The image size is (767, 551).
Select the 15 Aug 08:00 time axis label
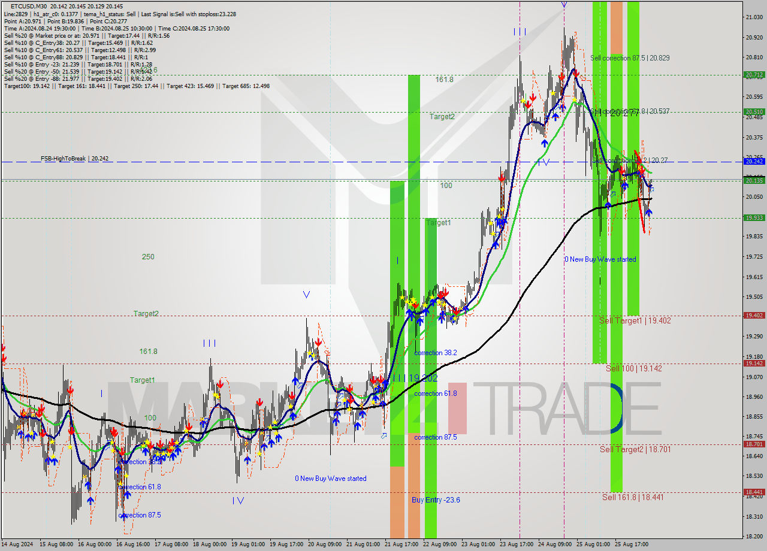coord(56,544)
